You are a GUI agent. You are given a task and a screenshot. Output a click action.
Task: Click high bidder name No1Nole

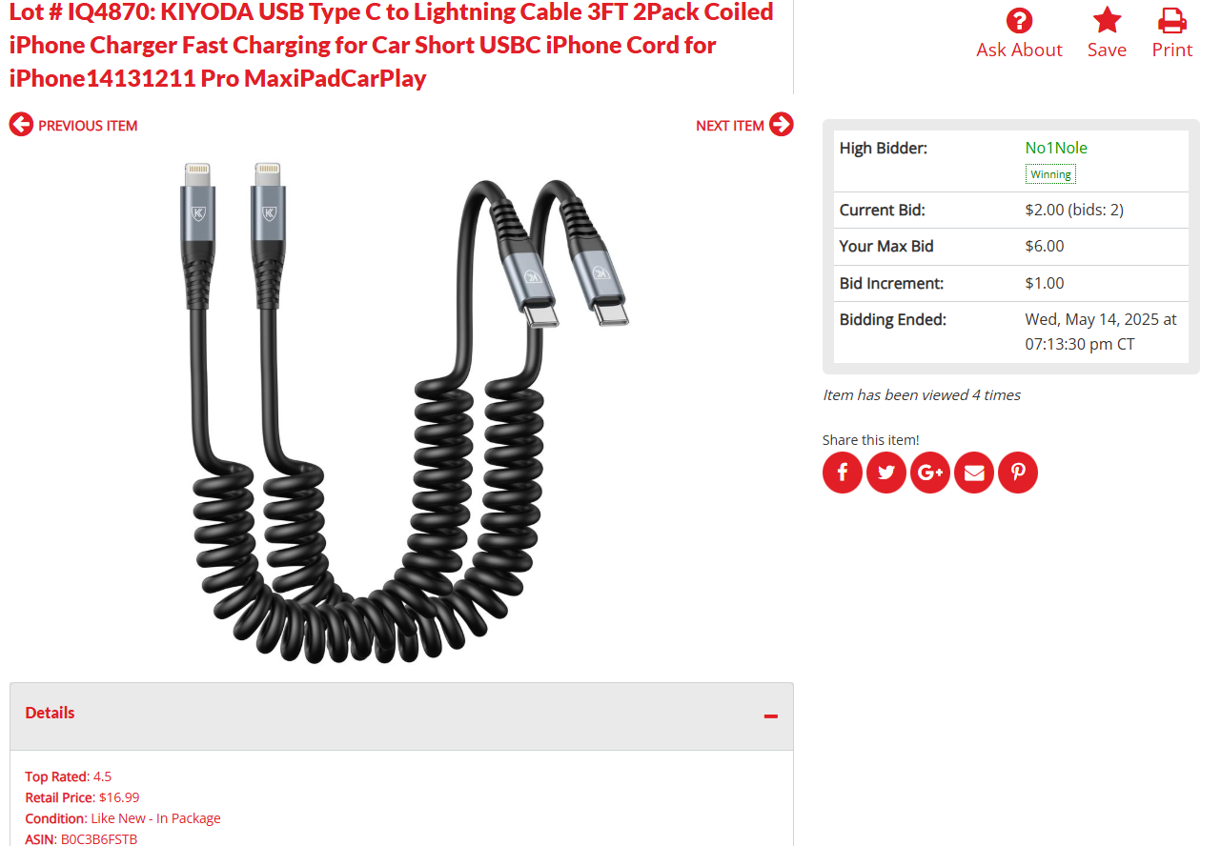1056,148
